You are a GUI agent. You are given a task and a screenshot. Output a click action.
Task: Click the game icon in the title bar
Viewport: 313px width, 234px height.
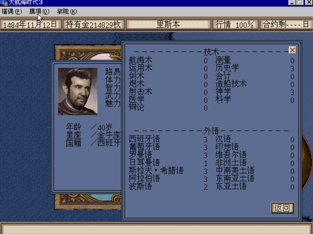[3, 3]
